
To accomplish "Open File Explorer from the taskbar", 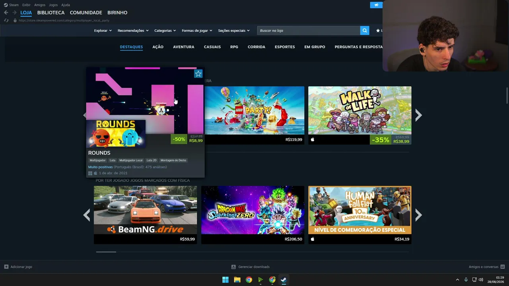I will pos(237,280).
